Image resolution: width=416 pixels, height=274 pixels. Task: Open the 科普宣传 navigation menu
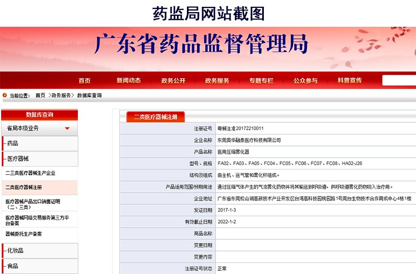coord(350,80)
